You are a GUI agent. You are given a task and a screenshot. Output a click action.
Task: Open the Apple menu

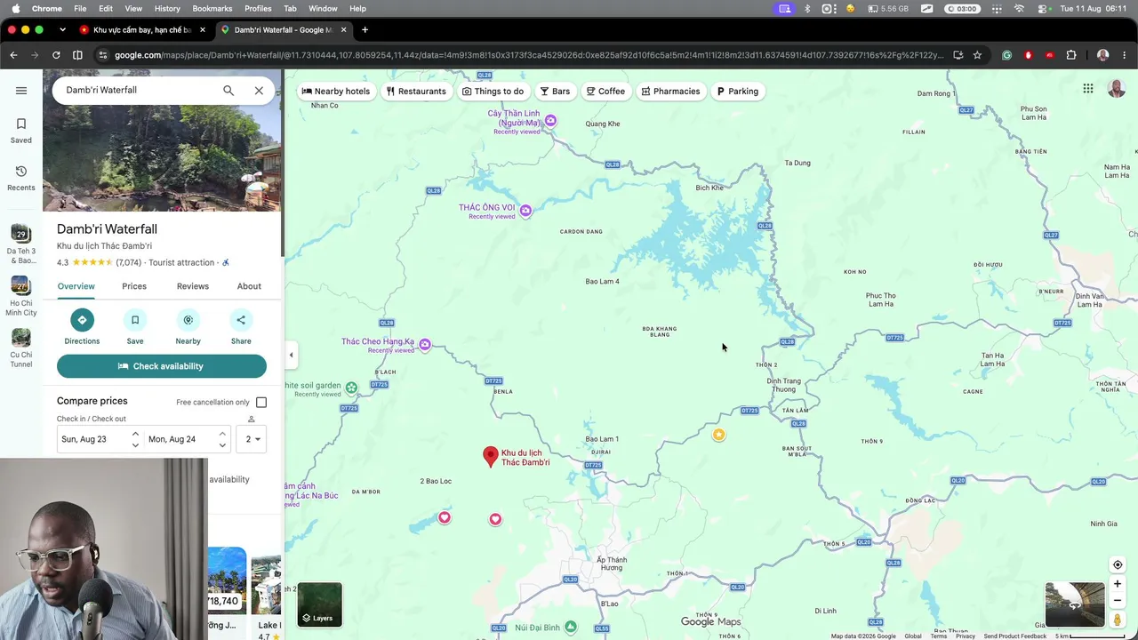pyautogui.click(x=15, y=8)
